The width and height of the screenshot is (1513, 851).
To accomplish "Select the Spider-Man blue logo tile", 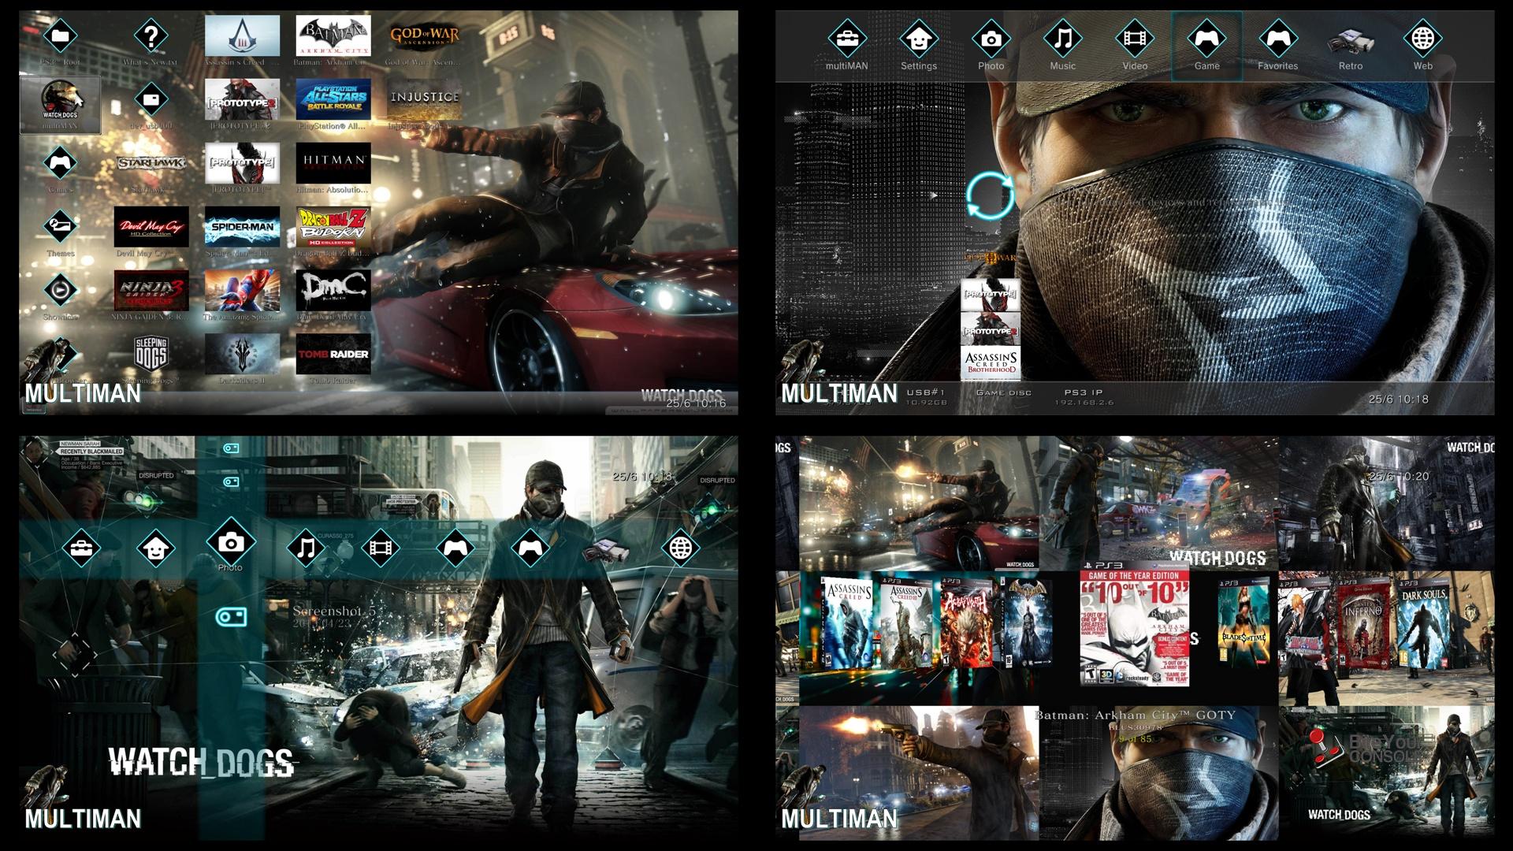I will tap(242, 227).
